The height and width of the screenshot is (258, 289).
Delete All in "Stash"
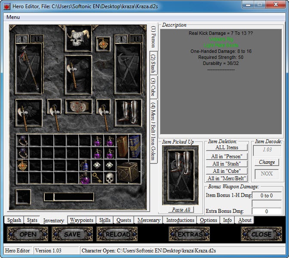[227, 164]
